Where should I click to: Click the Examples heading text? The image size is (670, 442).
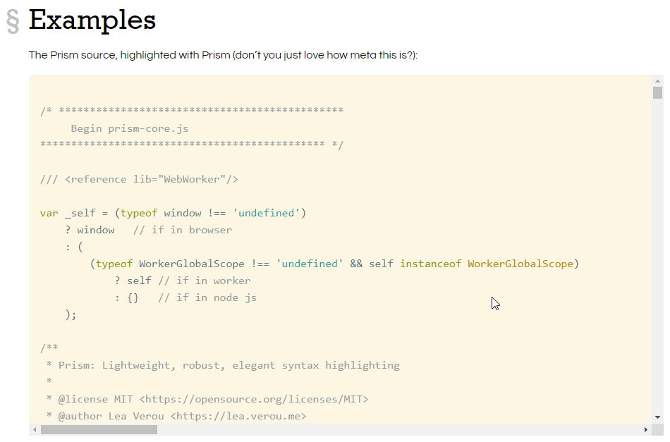click(x=92, y=20)
